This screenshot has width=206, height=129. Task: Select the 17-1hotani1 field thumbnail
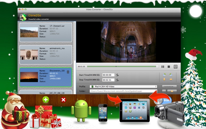pyautogui.click(x=29, y=32)
